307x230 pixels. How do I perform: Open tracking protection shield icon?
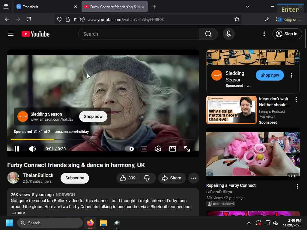pos(59,19)
